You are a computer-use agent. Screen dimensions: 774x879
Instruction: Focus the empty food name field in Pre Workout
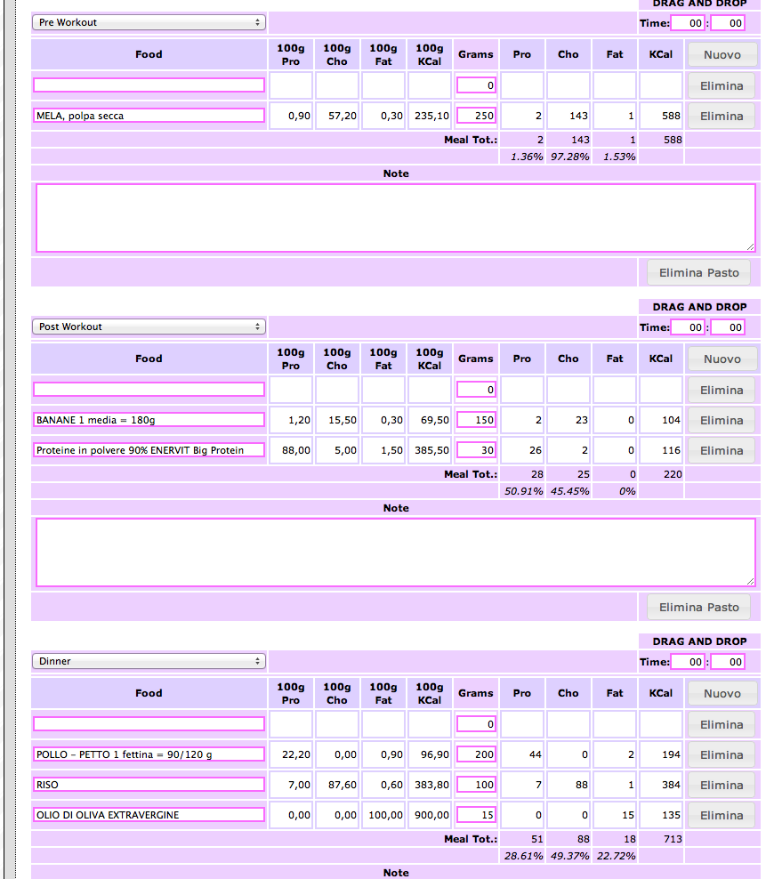coord(149,85)
